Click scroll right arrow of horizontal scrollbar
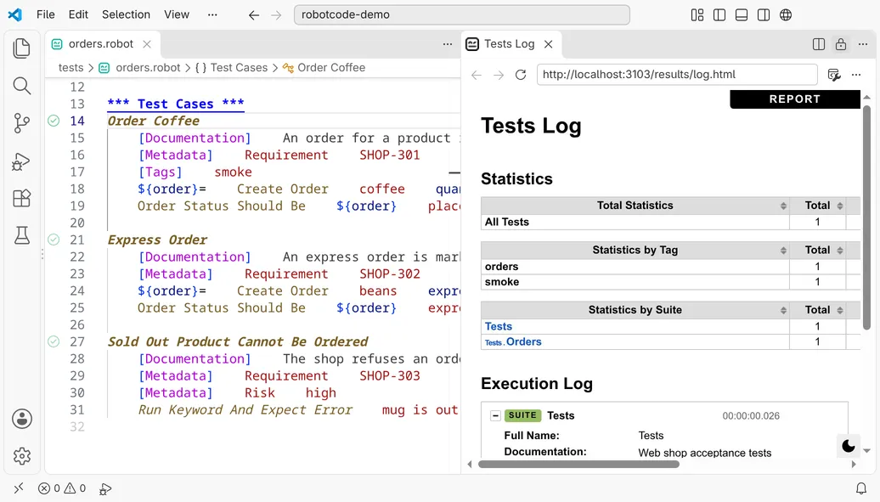Image resolution: width=880 pixels, height=502 pixels. point(854,465)
